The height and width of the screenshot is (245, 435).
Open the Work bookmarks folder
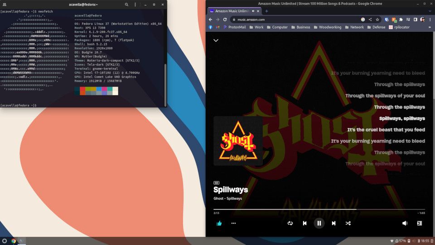coord(256,27)
